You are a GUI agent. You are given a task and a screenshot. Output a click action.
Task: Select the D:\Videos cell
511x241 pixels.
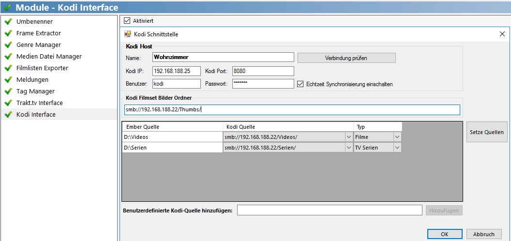[x=173, y=137]
